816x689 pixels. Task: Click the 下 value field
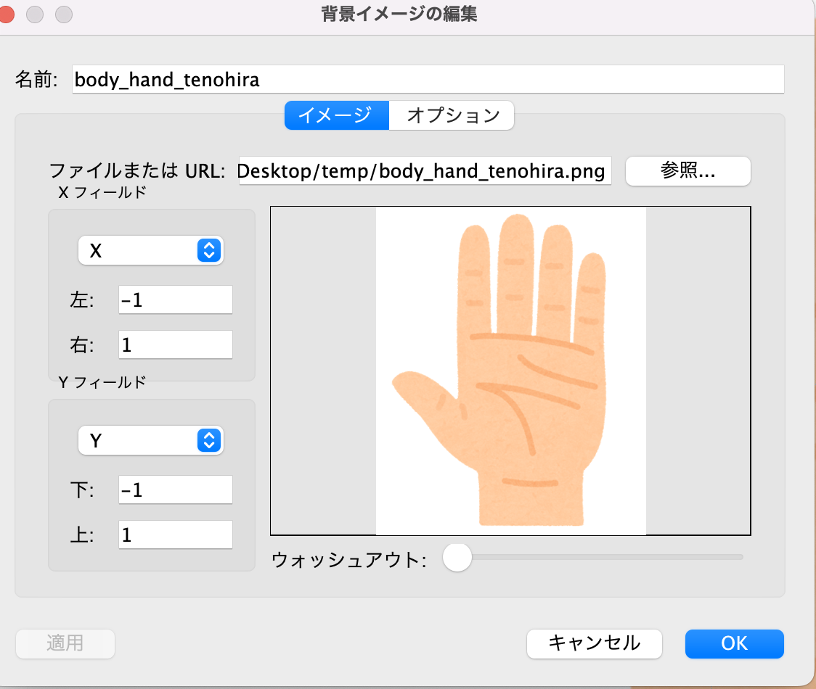tap(176, 490)
